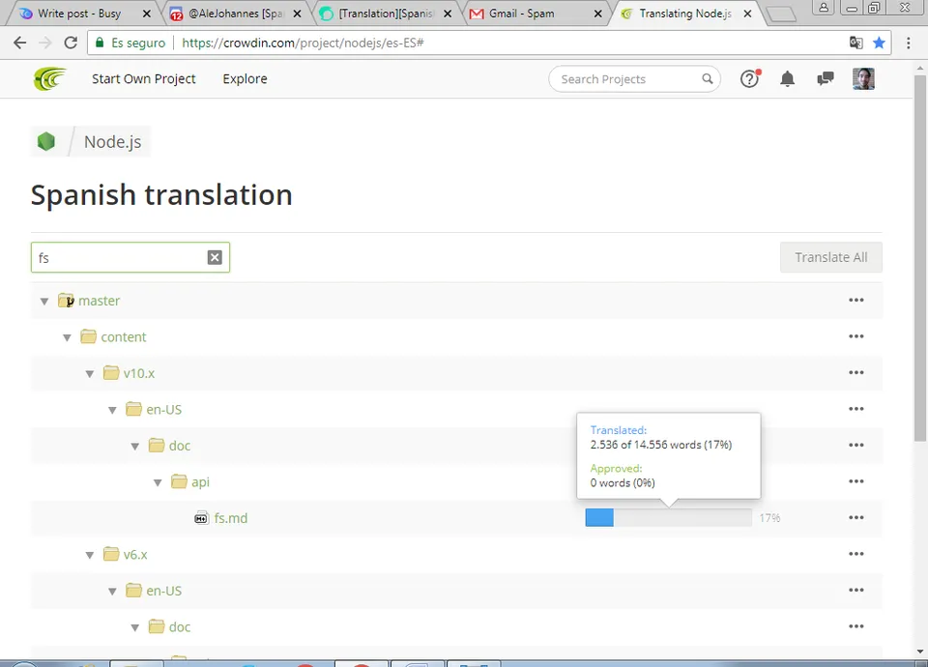Click the bookmark star icon

pos(879,43)
